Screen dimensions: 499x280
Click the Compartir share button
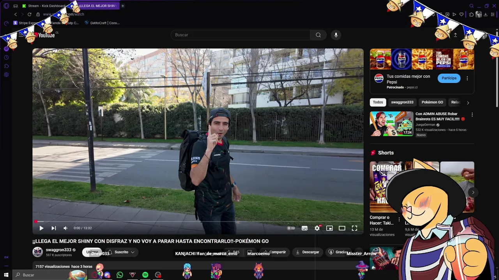[275, 252]
